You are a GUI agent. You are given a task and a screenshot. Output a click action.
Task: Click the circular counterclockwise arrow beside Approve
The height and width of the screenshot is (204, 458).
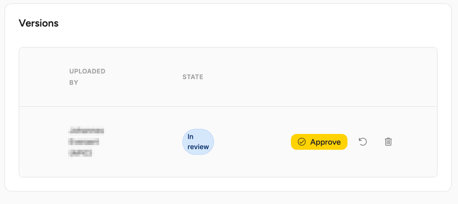362,142
